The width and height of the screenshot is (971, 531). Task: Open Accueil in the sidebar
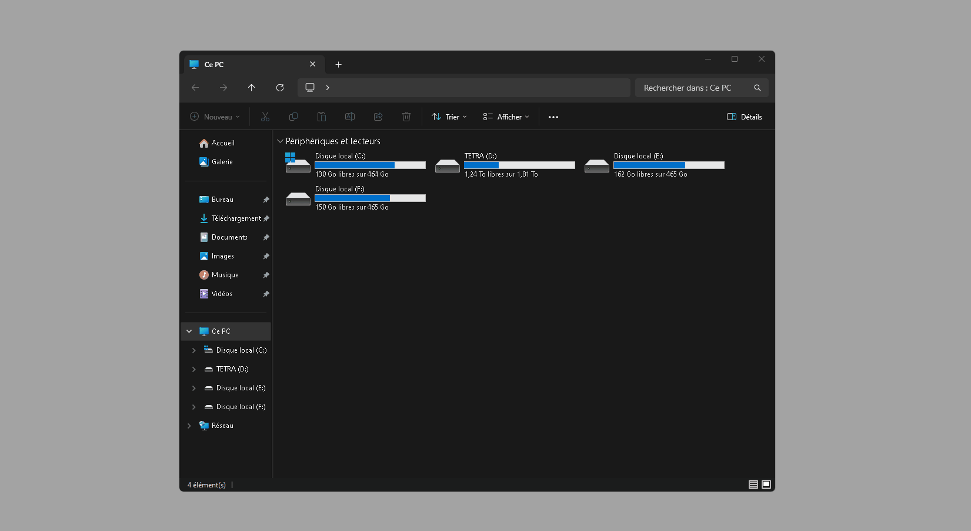[226, 143]
